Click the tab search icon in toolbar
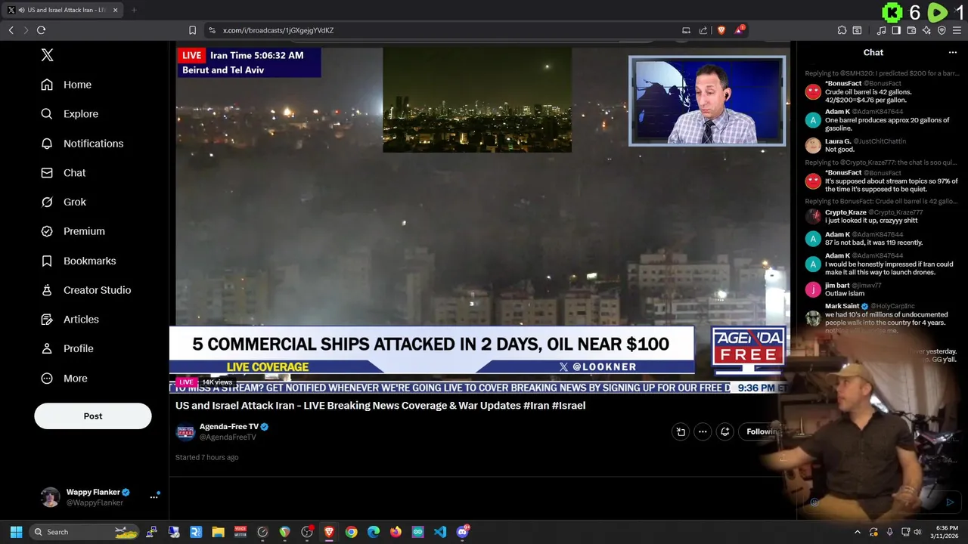This screenshot has width=968, height=544. 857,30
